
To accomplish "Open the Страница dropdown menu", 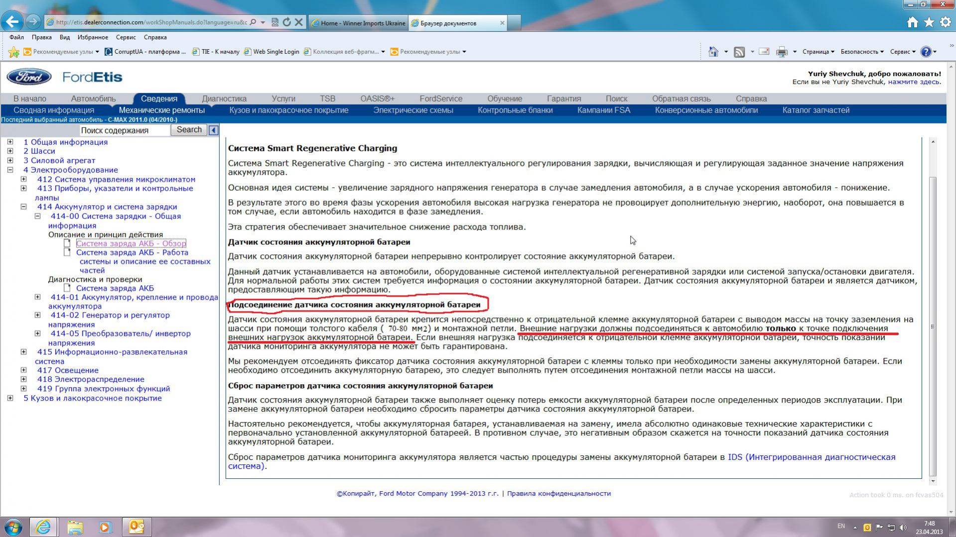I will tap(818, 52).
